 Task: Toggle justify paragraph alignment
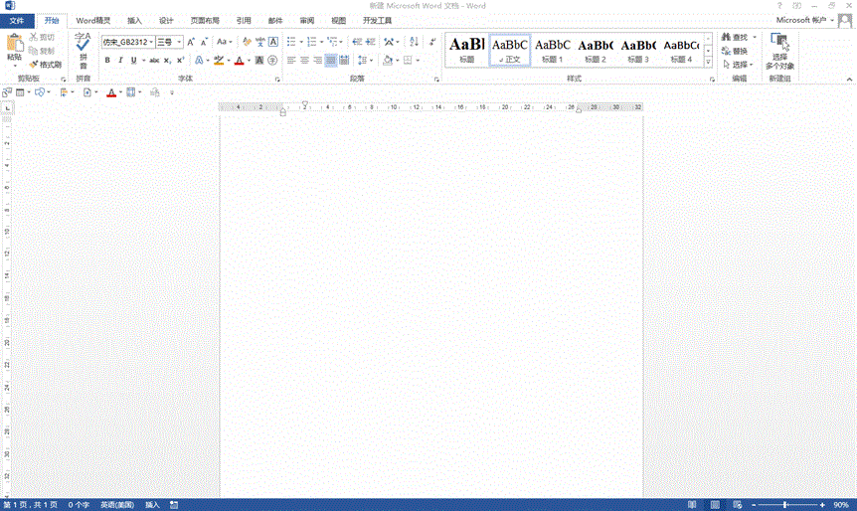[331, 61]
